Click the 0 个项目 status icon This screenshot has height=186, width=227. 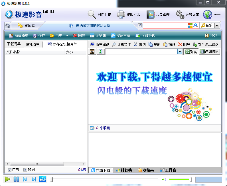tap(92, 128)
